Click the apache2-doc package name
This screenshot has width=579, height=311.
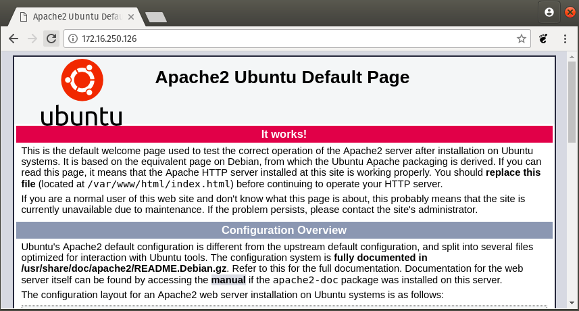point(305,280)
